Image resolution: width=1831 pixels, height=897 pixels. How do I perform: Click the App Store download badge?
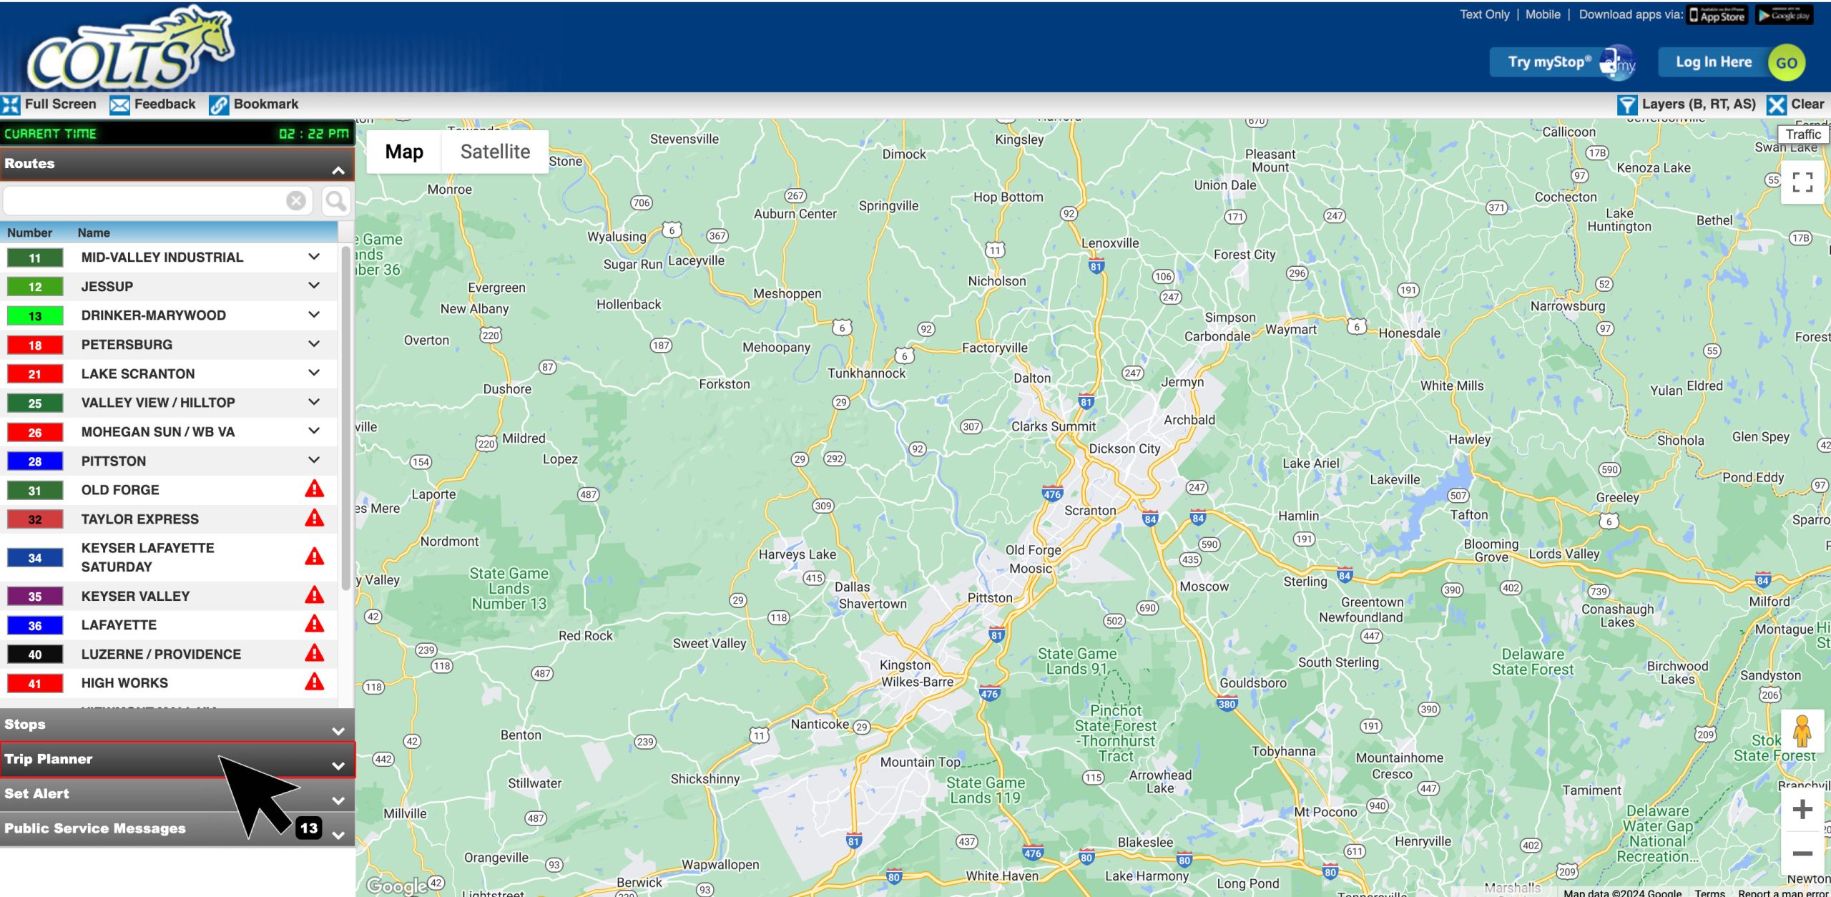click(1716, 14)
